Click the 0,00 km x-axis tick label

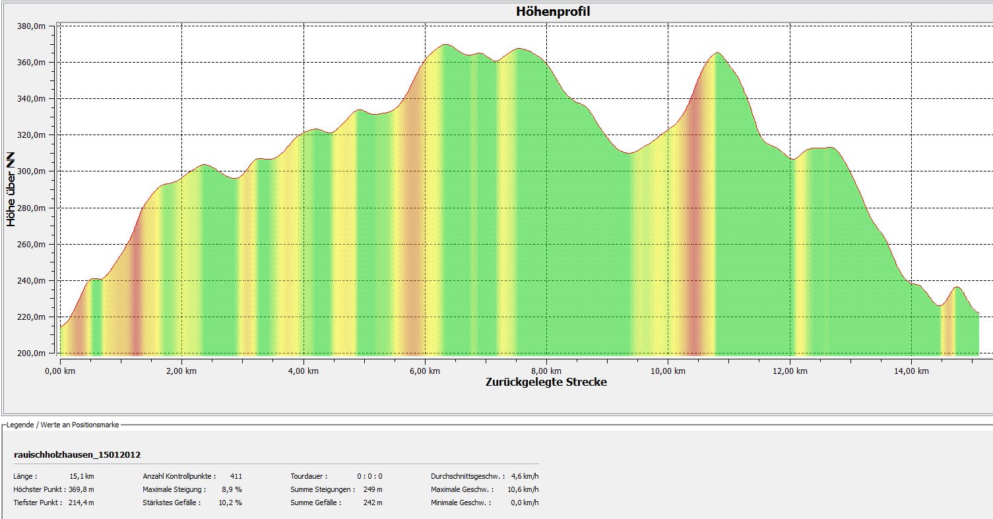pos(60,371)
